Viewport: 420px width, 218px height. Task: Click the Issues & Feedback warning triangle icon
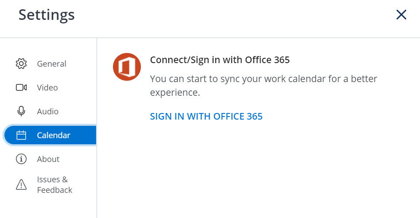point(21,184)
